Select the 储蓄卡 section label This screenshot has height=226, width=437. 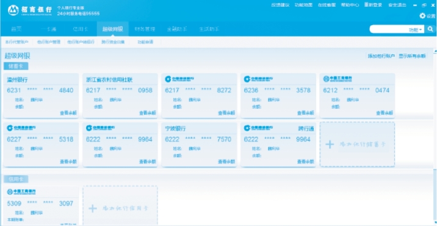click(16, 67)
